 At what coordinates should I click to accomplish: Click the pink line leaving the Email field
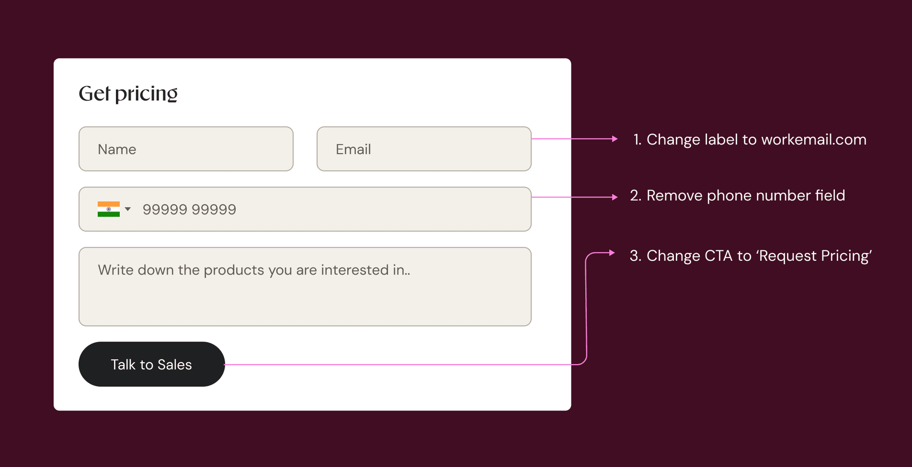coord(572,139)
